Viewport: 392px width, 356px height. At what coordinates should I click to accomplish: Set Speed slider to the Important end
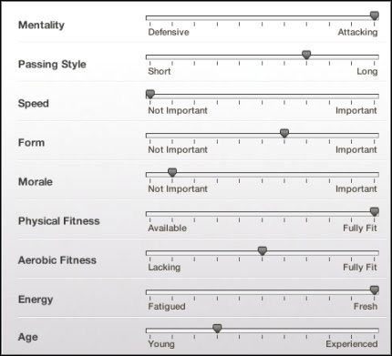pos(375,97)
